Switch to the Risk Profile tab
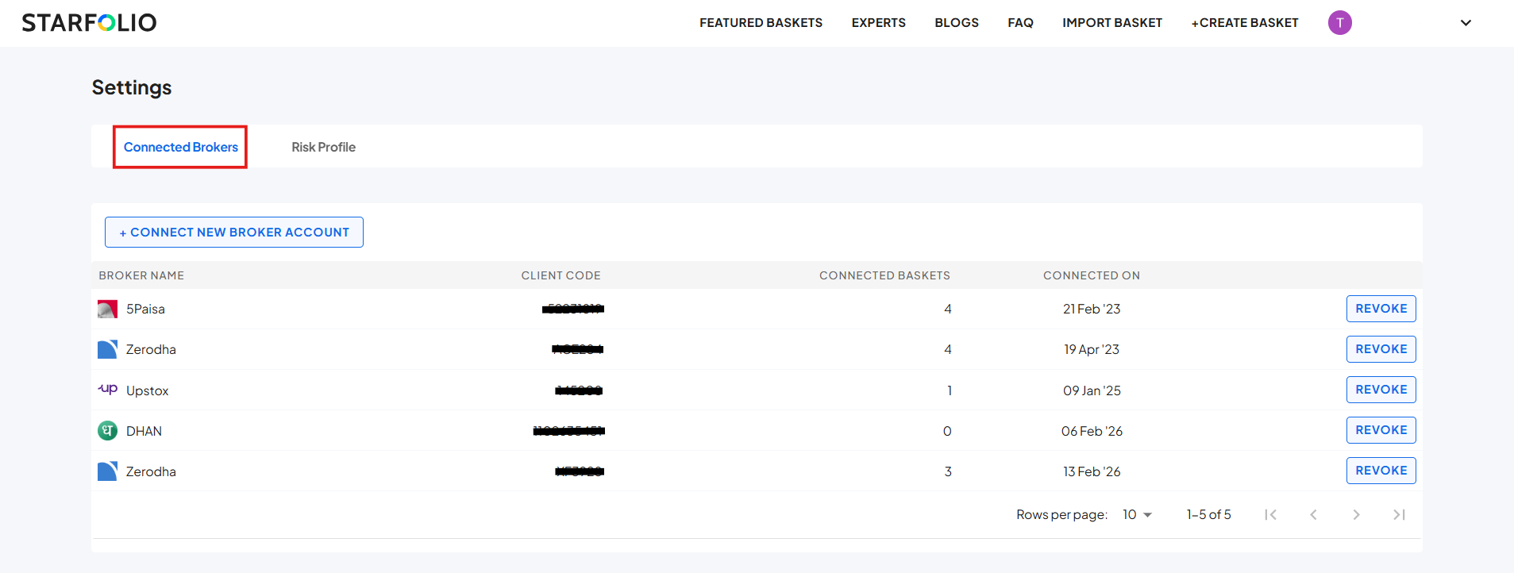 point(323,147)
